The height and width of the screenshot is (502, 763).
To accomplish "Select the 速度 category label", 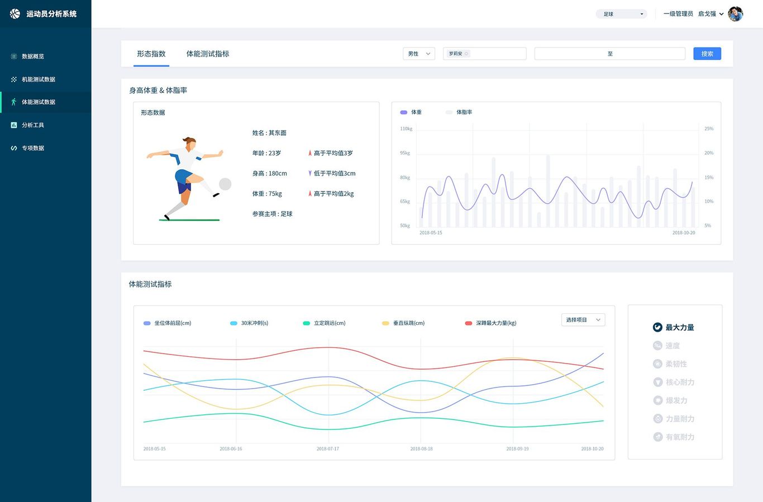I will [x=673, y=346].
